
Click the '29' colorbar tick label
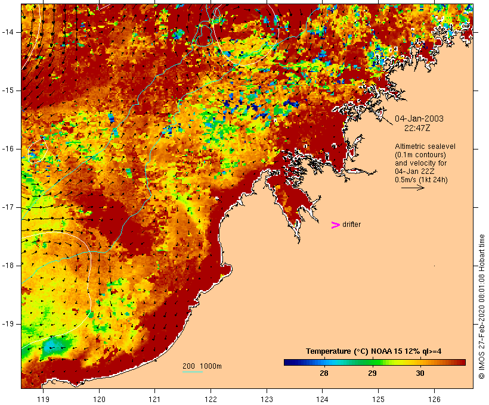[x=372, y=373]
